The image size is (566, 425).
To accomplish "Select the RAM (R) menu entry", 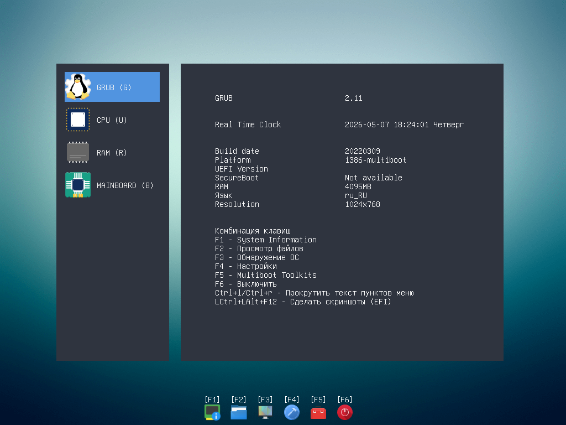I will coord(112,152).
